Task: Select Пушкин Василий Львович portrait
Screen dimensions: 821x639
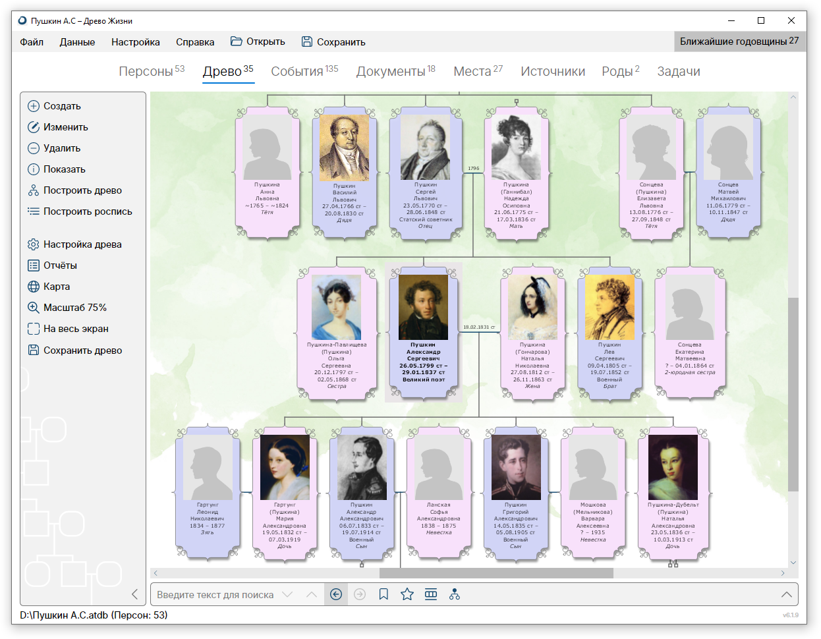Action: coord(344,148)
